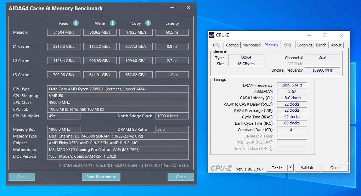Screen dimensions: 361x196
Task: Open the Bench tab in CPU-Z
Action: [x=321, y=45]
